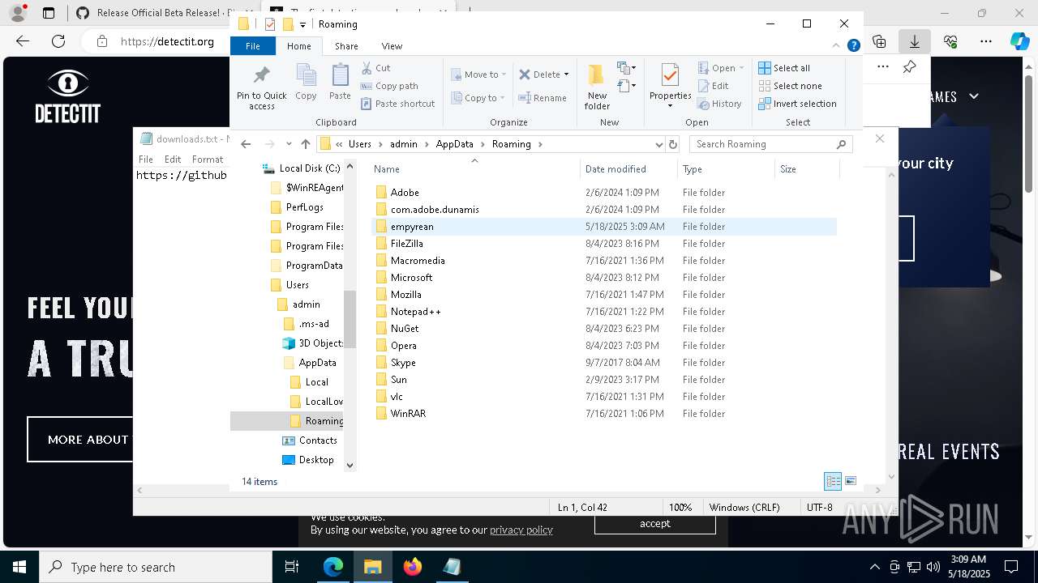This screenshot has width=1038, height=583.
Task: Click the History ribbon item
Action: pos(718,104)
